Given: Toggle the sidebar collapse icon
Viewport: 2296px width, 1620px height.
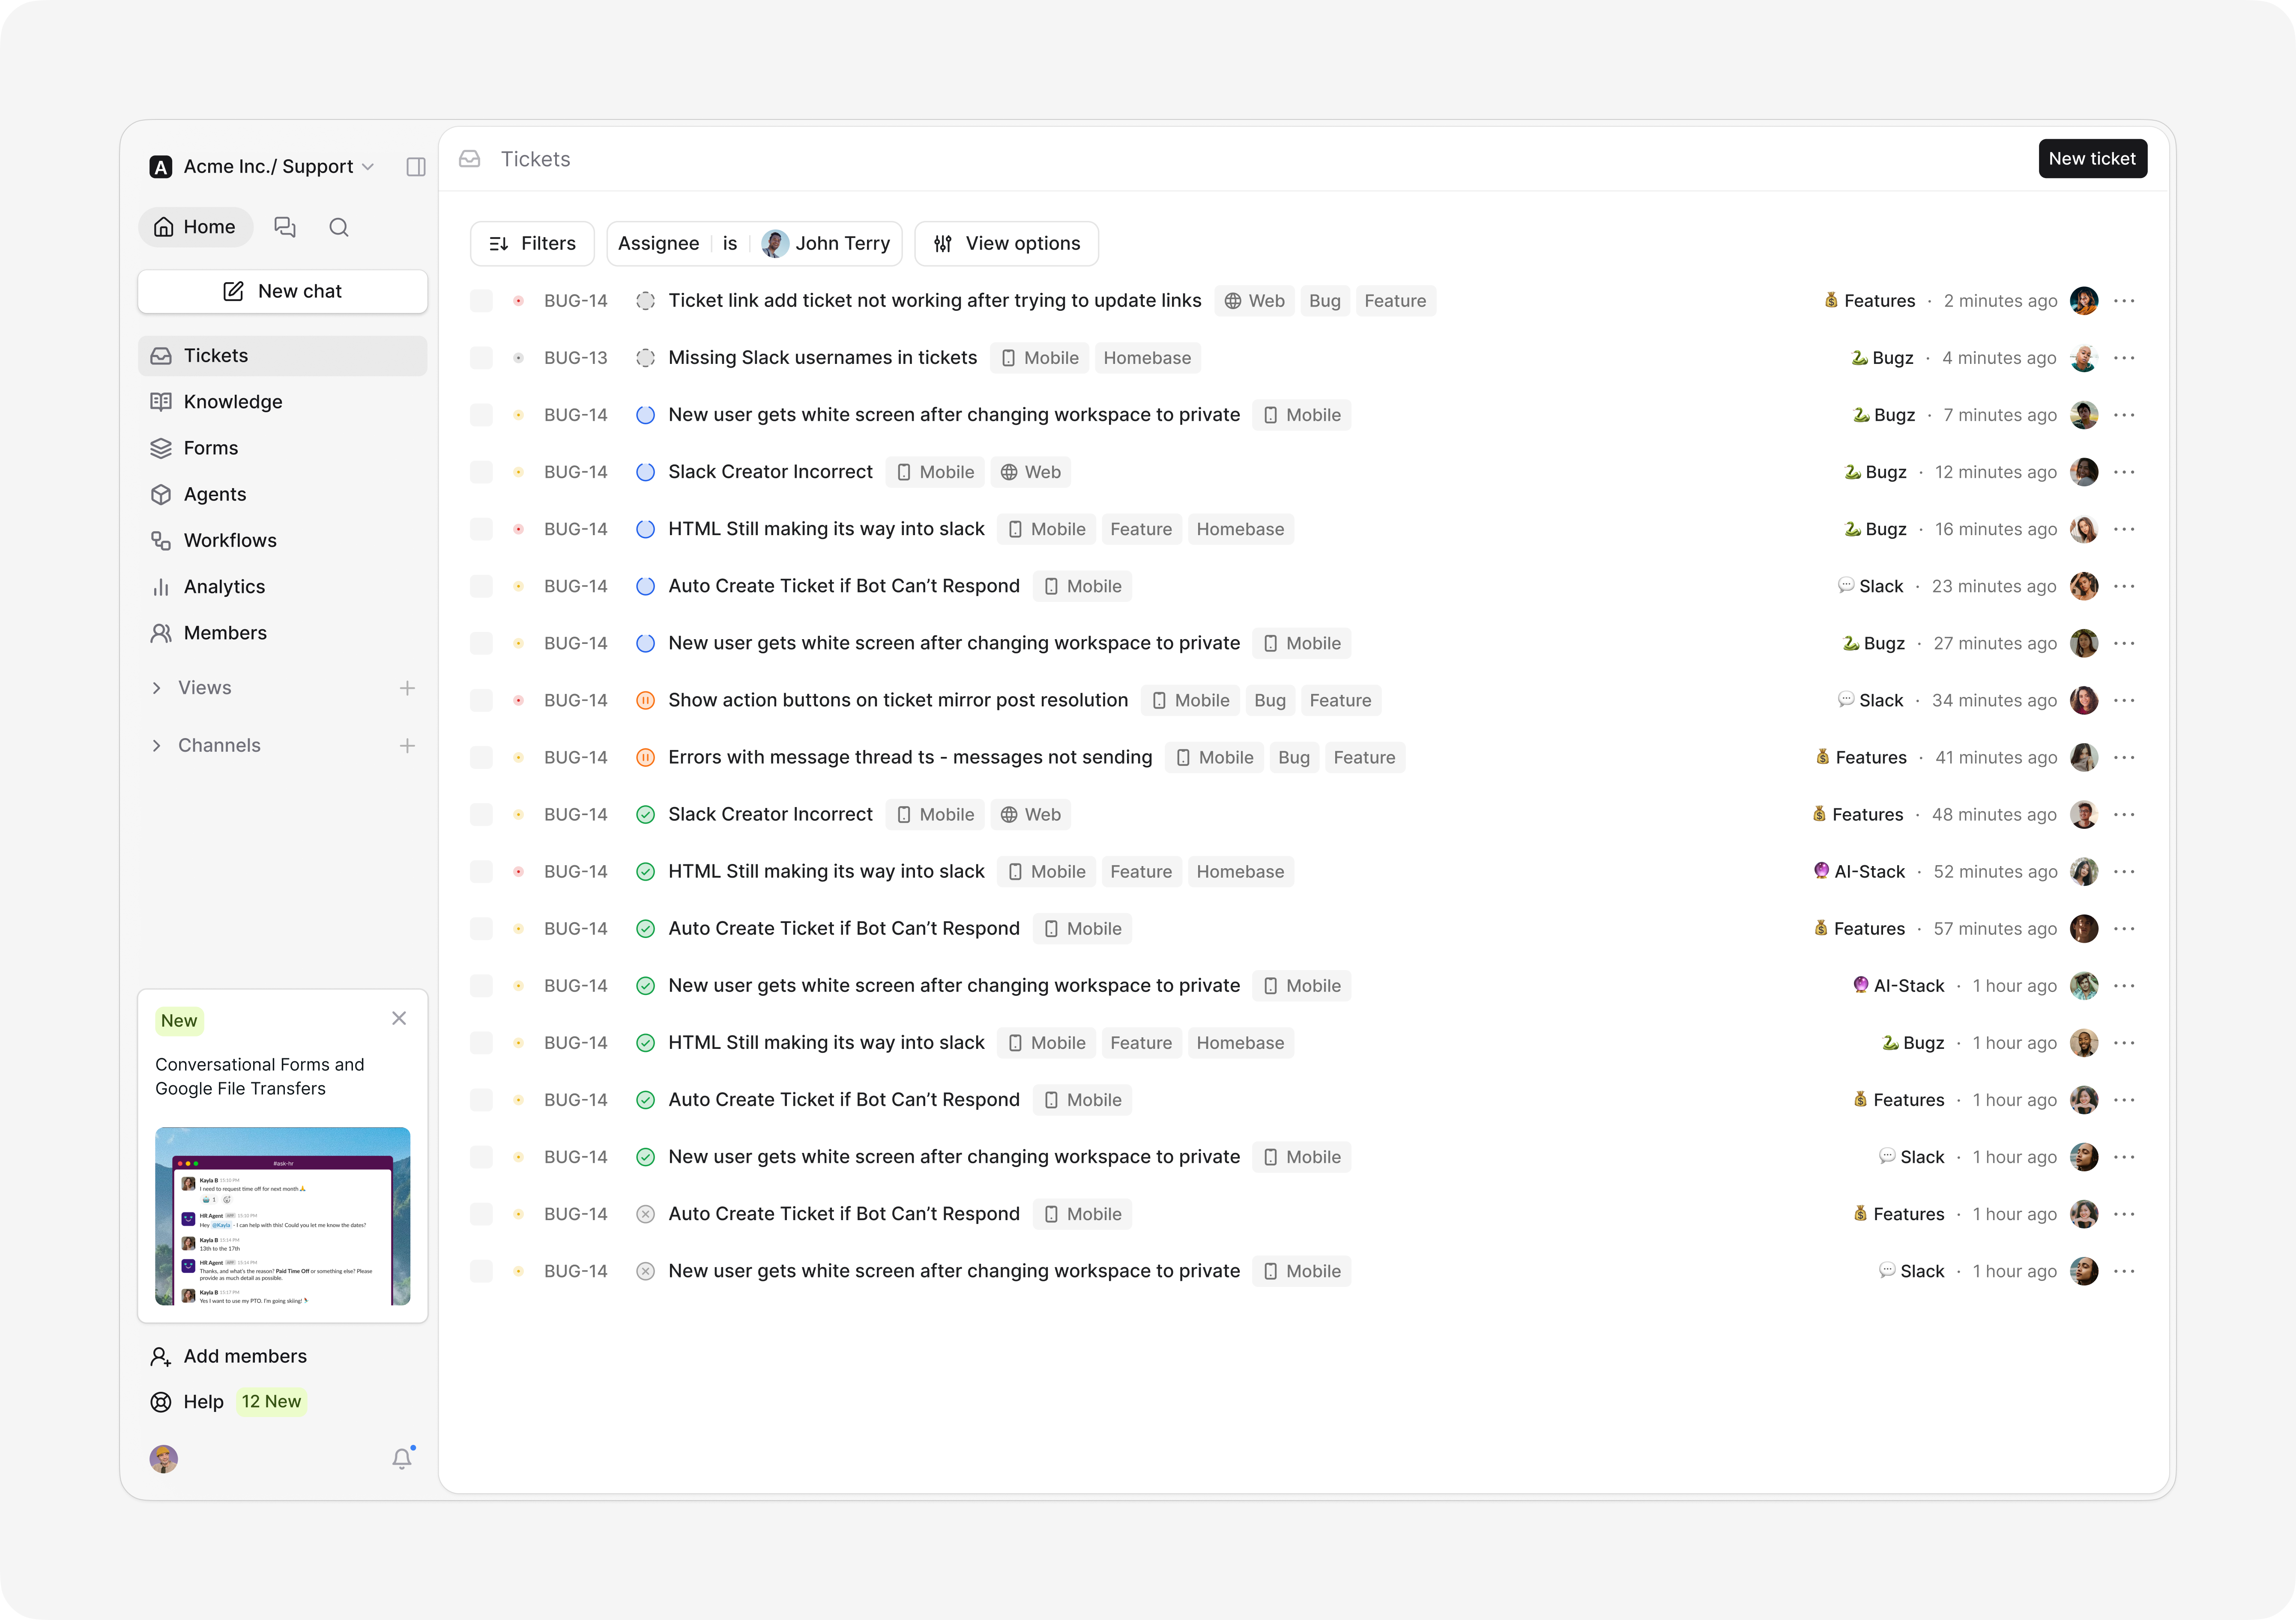Looking at the screenshot, I should (x=416, y=167).
